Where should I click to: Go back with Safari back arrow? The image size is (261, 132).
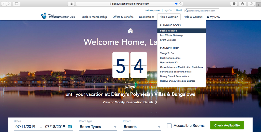coord(4,4)
